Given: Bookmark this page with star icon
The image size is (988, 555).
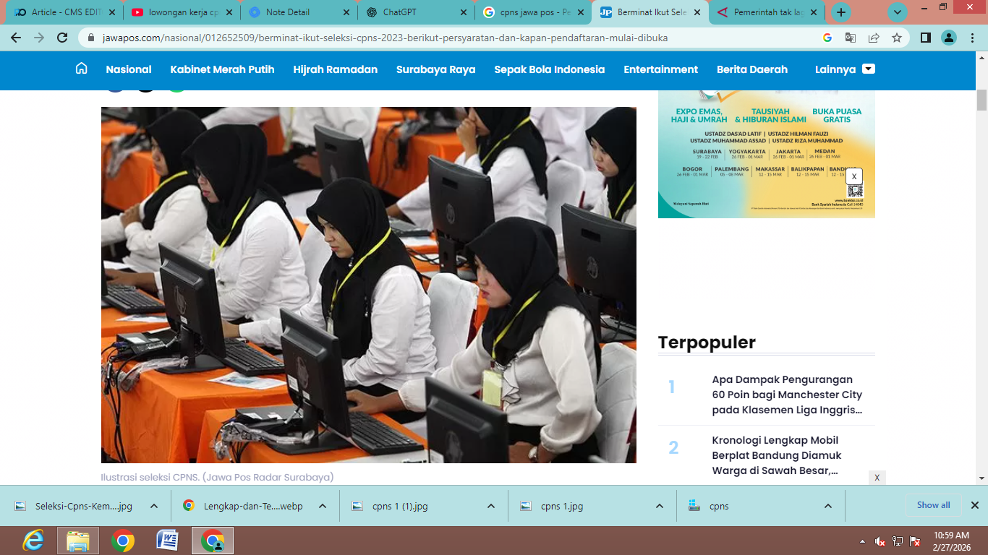Looking at the screenshot, I should (897, 38).
